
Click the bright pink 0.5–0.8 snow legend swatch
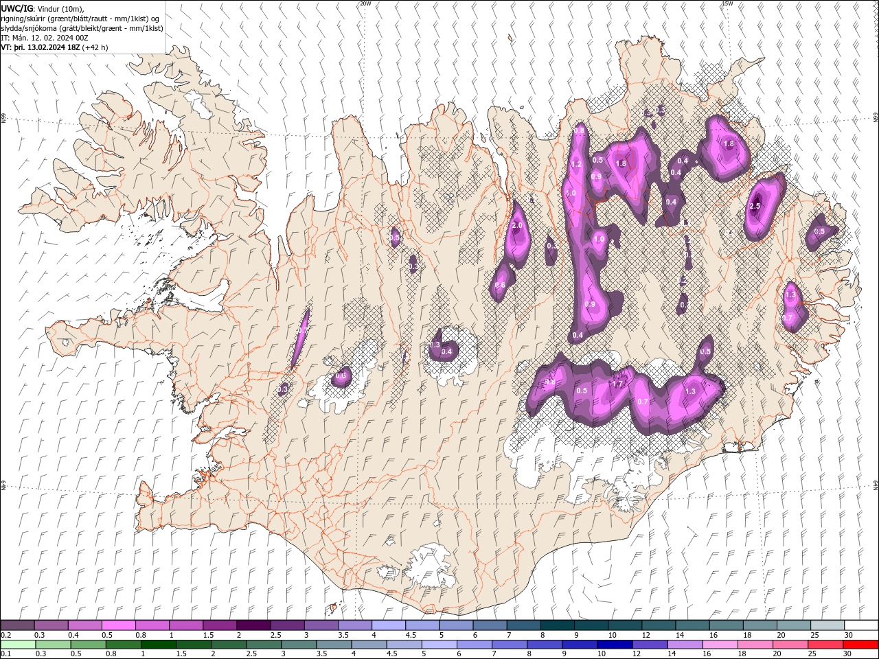point(119,625)
